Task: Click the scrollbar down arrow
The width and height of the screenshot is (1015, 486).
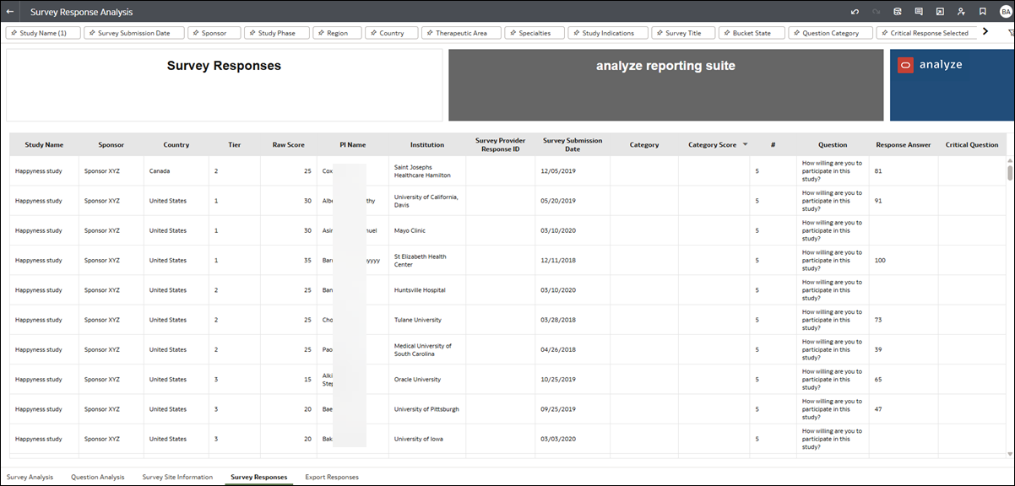Action: 1010,454
